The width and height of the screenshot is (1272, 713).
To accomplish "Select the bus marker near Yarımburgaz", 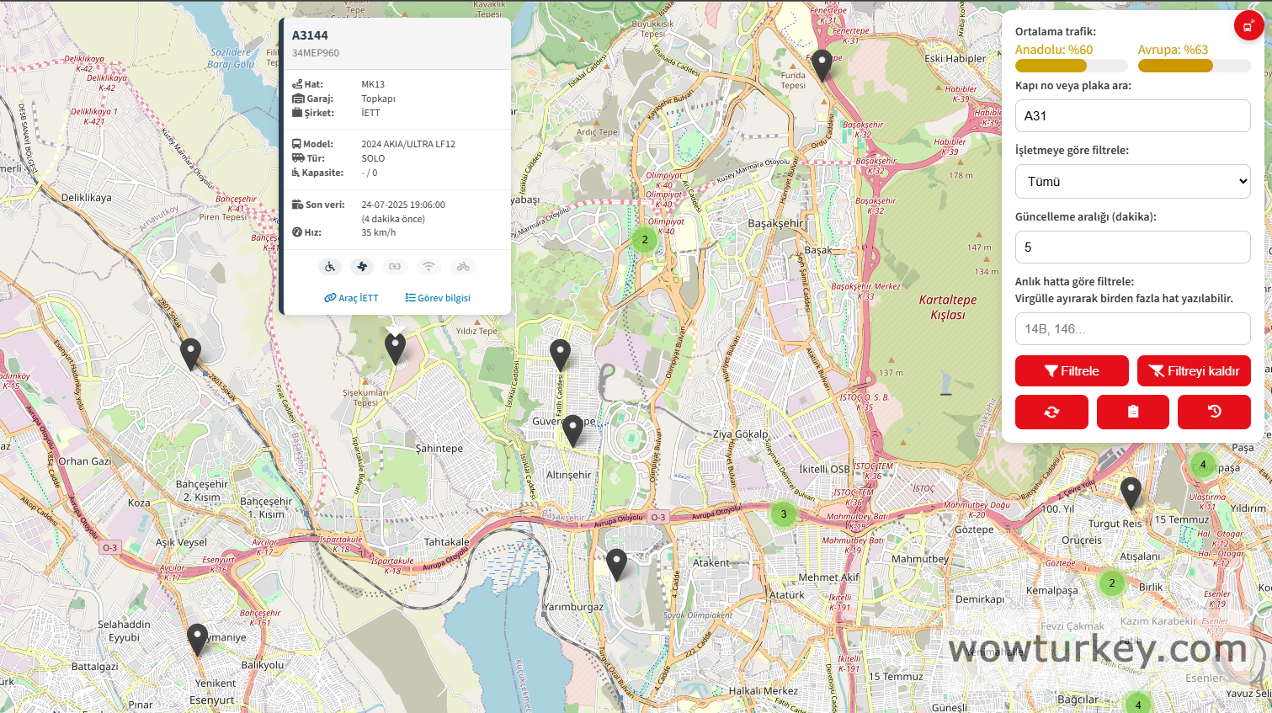I will [x=616, y=564].
